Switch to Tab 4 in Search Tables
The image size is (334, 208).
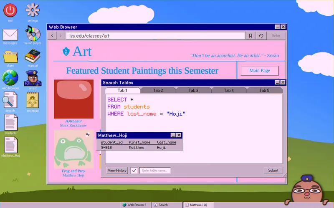click(x=229, y=90)
